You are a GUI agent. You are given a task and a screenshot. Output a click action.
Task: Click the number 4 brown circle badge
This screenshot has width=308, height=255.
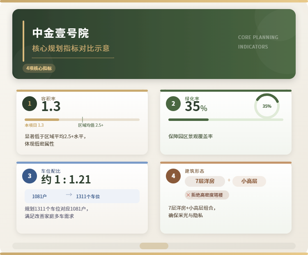coord(173,176)
